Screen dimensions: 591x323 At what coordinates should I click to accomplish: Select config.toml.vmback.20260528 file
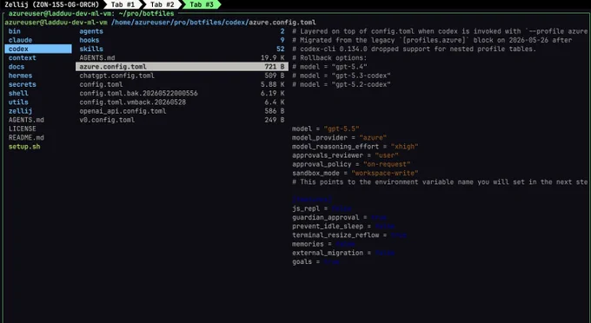[182, 102]
